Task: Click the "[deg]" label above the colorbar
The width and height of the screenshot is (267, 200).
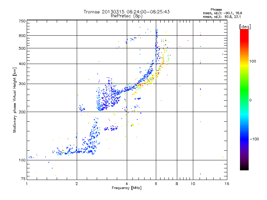Action: point(245,27)
